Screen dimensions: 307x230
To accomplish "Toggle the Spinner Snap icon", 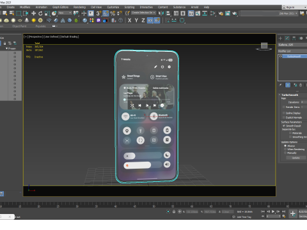I will pos(120,13).
